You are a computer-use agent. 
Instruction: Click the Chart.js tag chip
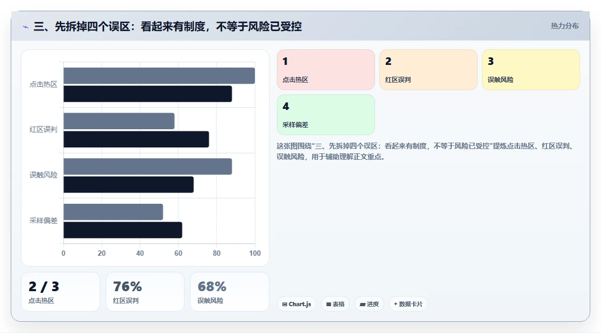click(x=297, y=304)
